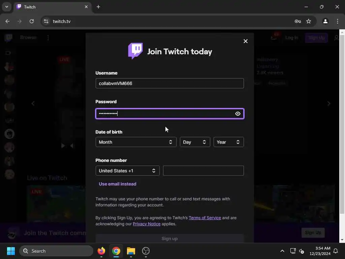Open the network icon in system tray

click(x=293, y=251)
